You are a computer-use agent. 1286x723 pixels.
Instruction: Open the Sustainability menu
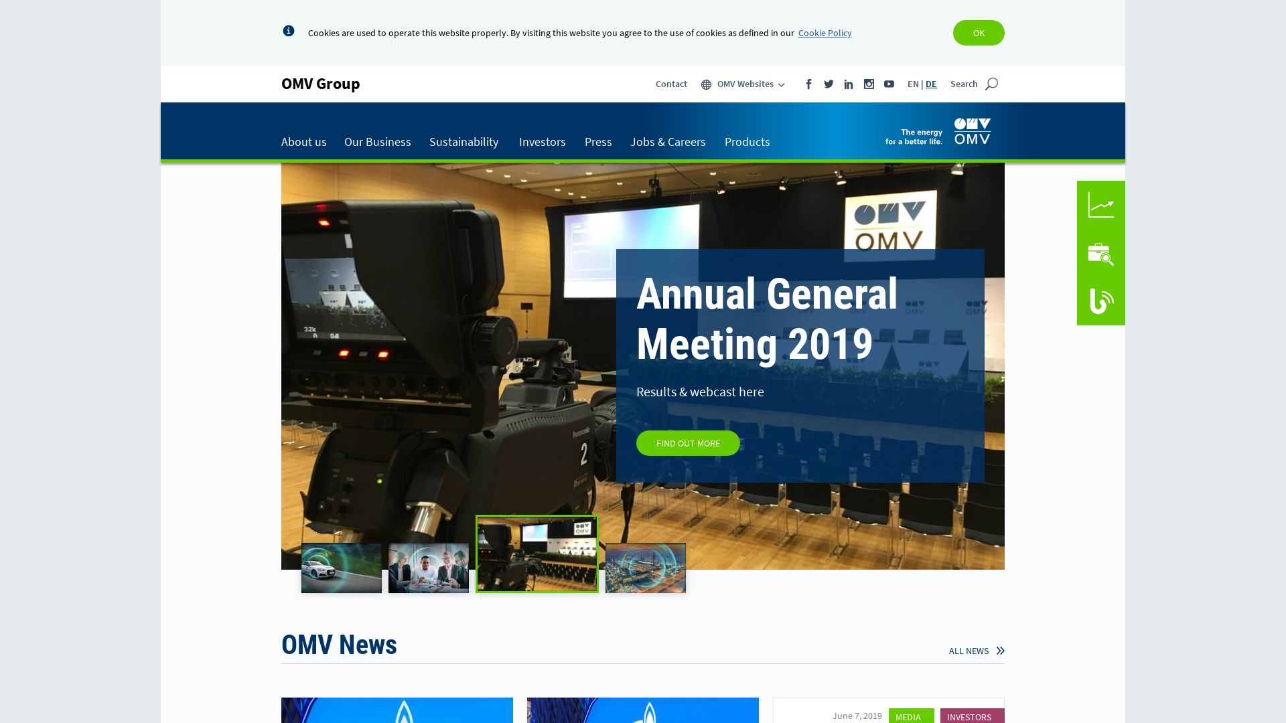[464, 142]
